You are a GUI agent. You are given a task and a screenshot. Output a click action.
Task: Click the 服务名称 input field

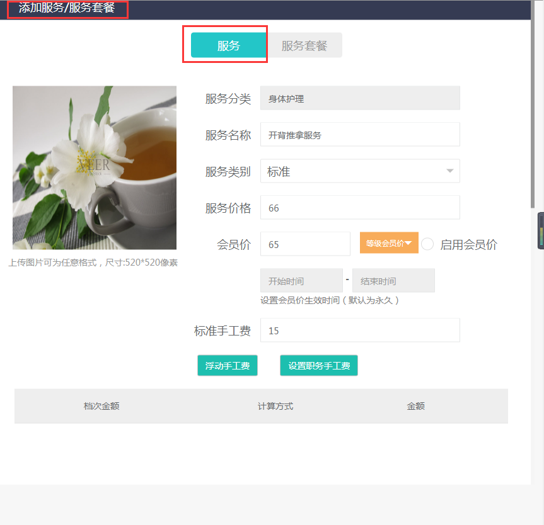360,135
